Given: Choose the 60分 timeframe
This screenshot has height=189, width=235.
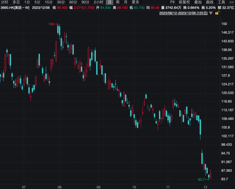Looking at the screenshot, I should (73, 2).
